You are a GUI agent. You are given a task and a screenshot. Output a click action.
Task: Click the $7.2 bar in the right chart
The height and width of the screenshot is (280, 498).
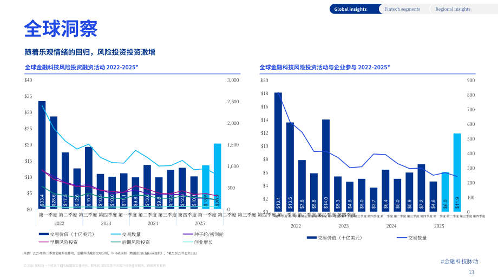[x=421, y=188]
